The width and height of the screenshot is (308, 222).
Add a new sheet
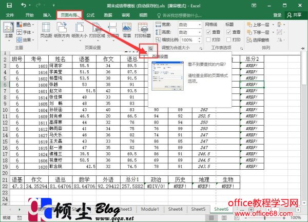(x=251, y=210)
